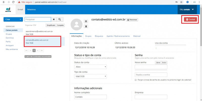
Task: Expand the Status da conta dropdown
Action: coord(91,67)
